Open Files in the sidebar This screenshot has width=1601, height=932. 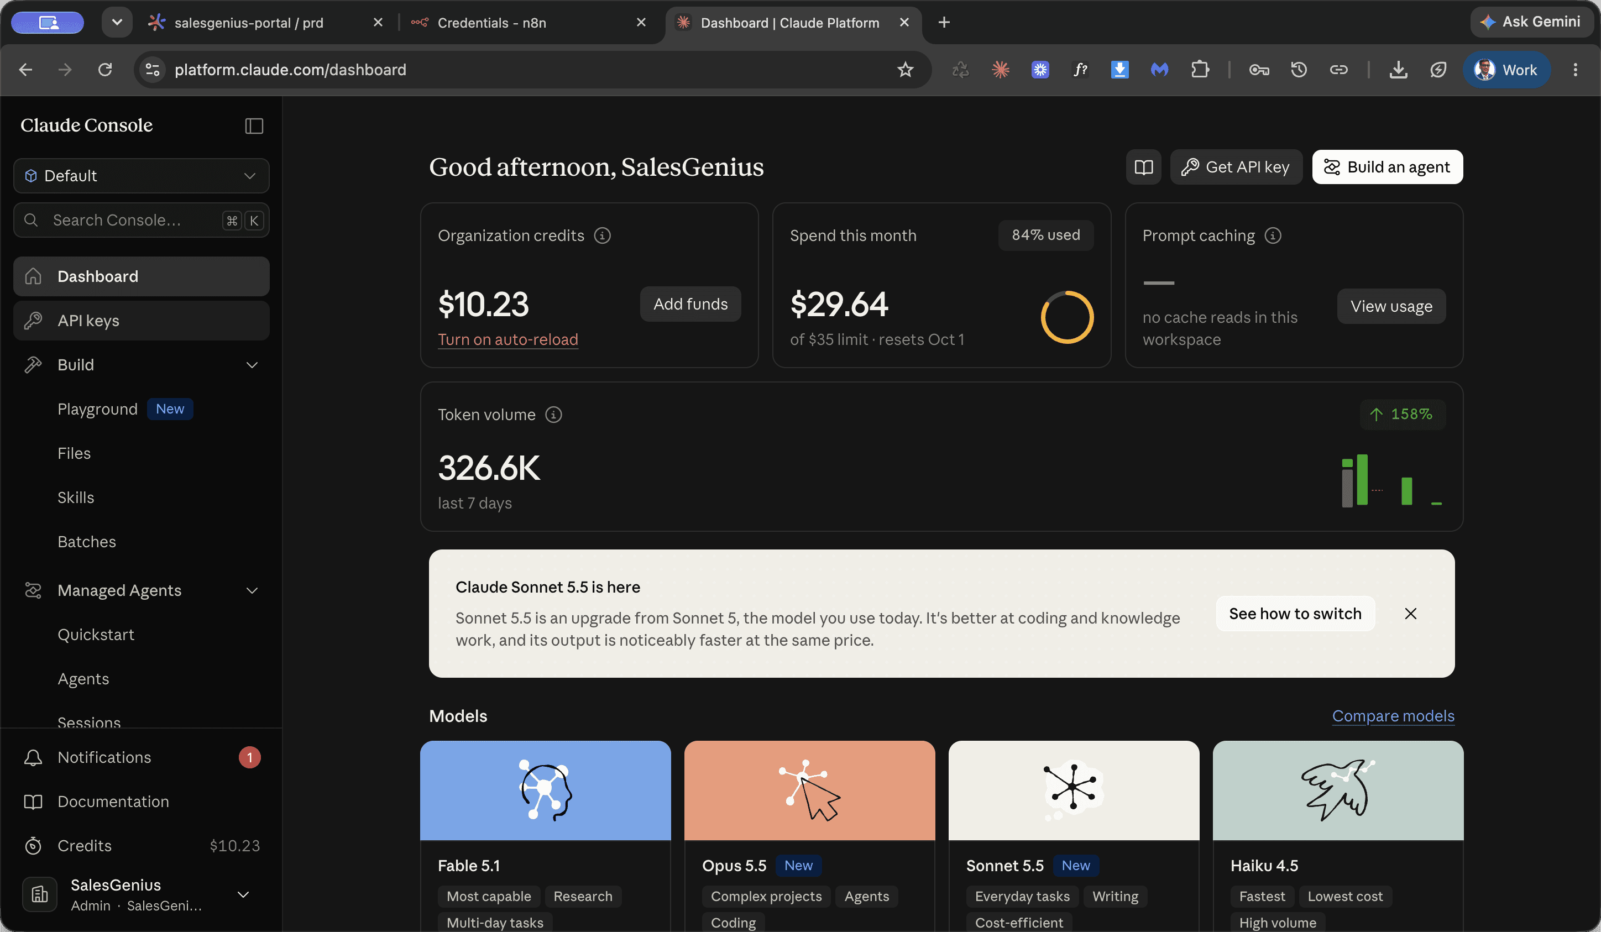click(x=74, y=454)
